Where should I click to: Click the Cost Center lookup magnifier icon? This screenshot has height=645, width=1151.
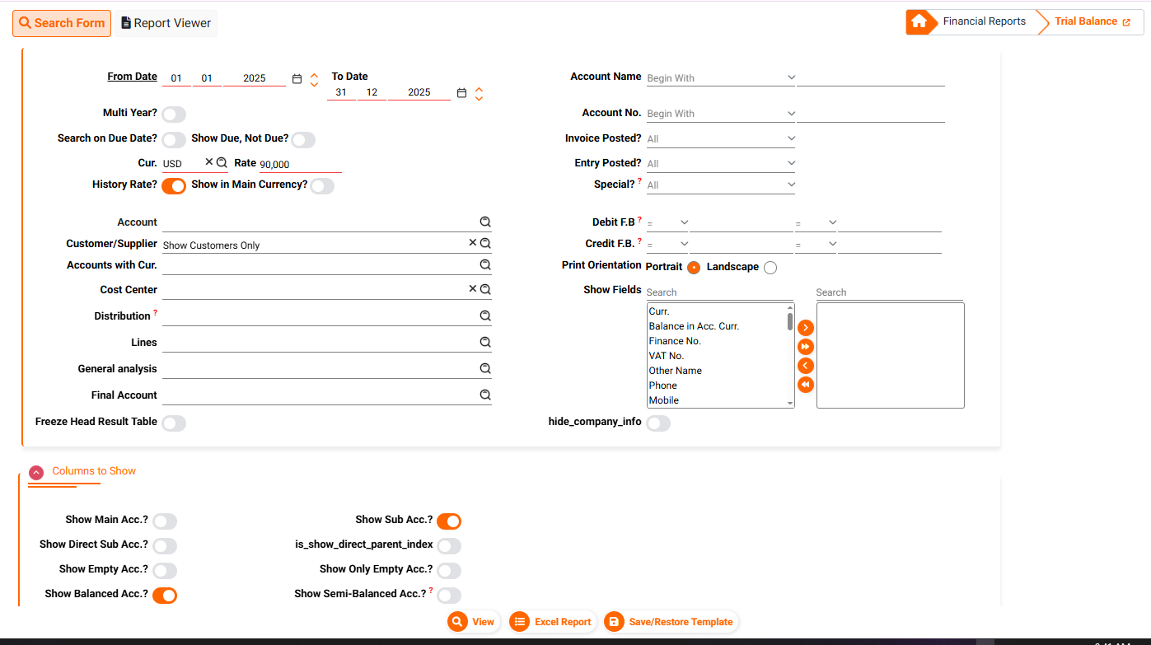[x=485, y=289]
